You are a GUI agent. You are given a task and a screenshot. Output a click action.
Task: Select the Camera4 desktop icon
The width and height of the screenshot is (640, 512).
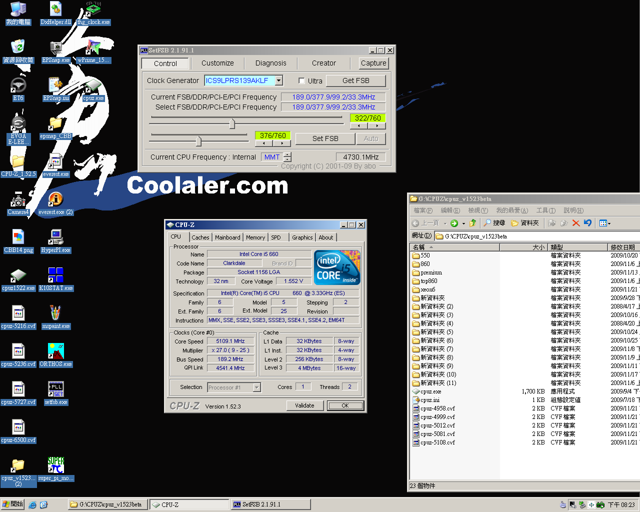(18, 203)
